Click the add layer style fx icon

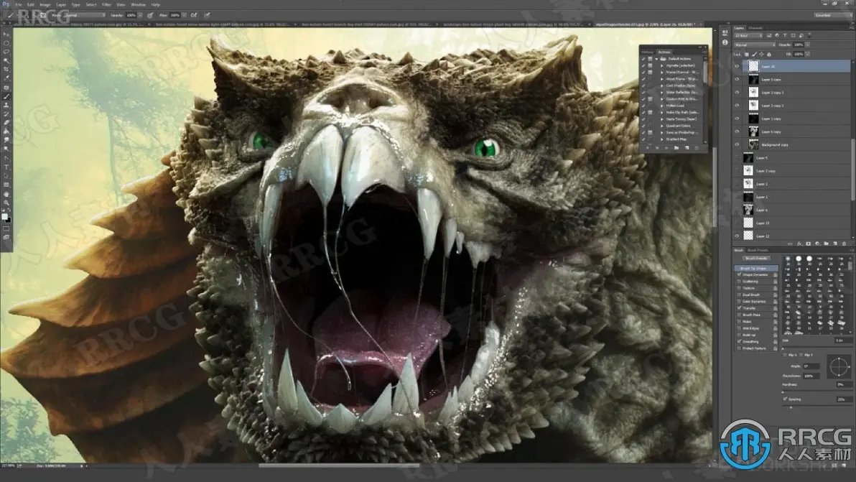pyautogui.click(x=799, y=244)
